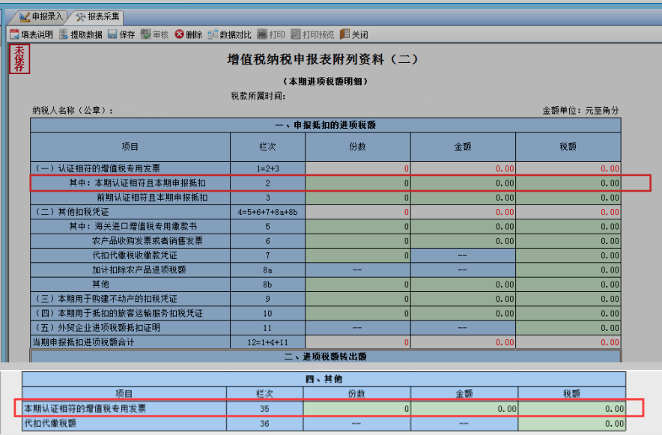This screenshot has height=435, width=662.
Task: Click 税额 field for row 7 代扣代缴
Action: [x=568, y=255]
